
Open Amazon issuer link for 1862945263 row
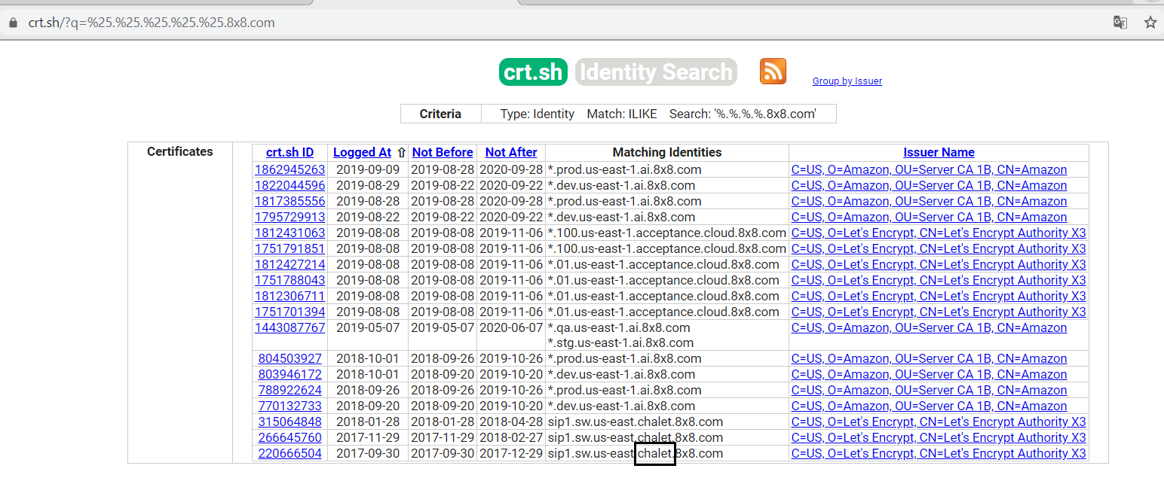(x=929, y=169)
